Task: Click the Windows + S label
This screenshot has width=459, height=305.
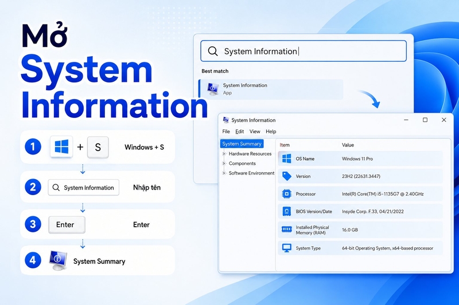Action: [x=145, y=147]
